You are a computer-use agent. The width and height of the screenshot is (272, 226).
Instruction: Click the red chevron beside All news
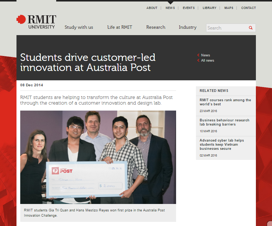point(198,61)
